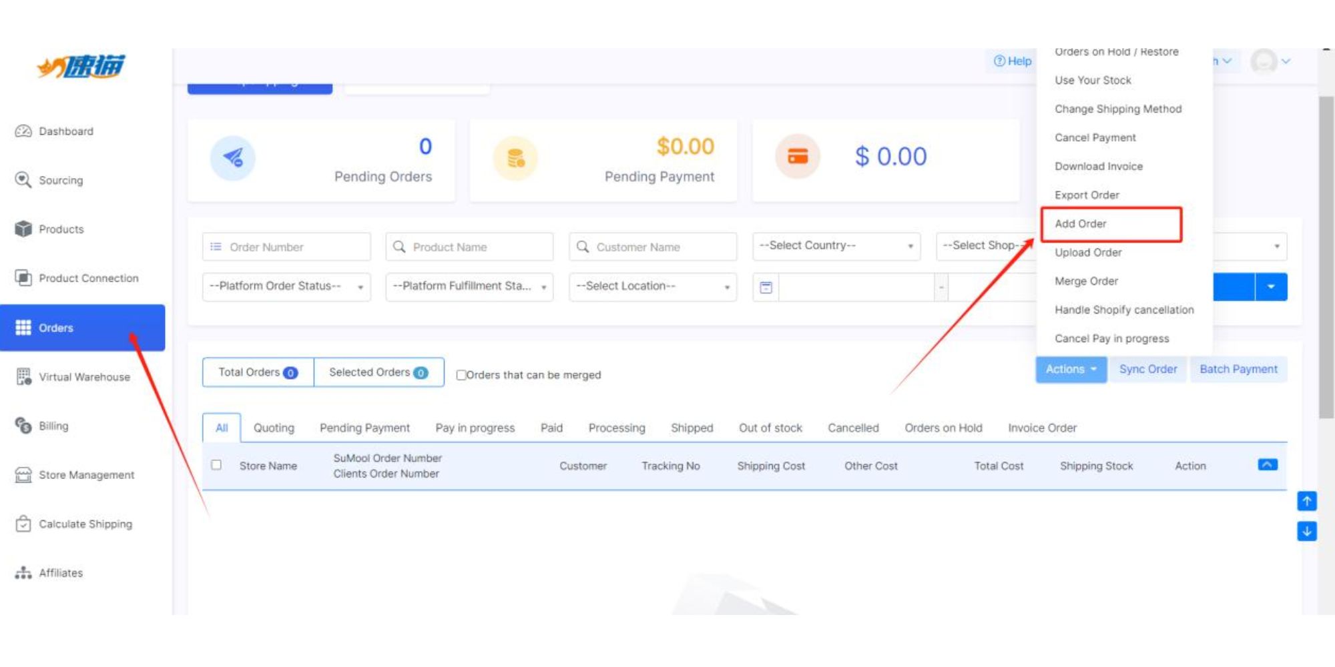Click the Virtual Warehouse building icon

tap(23, 377)
